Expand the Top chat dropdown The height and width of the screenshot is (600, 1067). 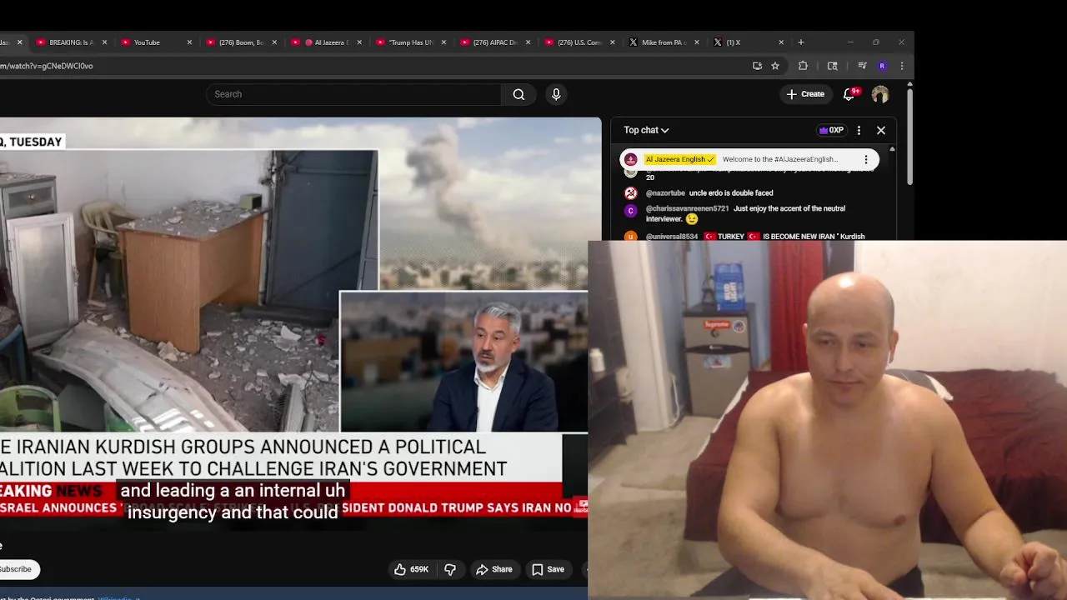pos(646,130)
